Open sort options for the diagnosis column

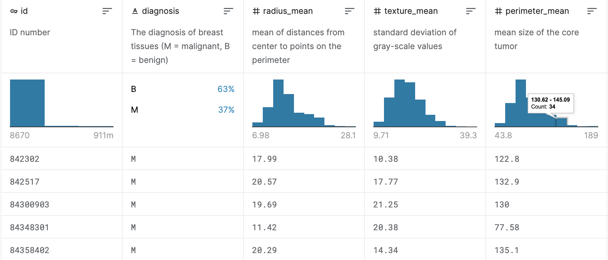[228, 11]
